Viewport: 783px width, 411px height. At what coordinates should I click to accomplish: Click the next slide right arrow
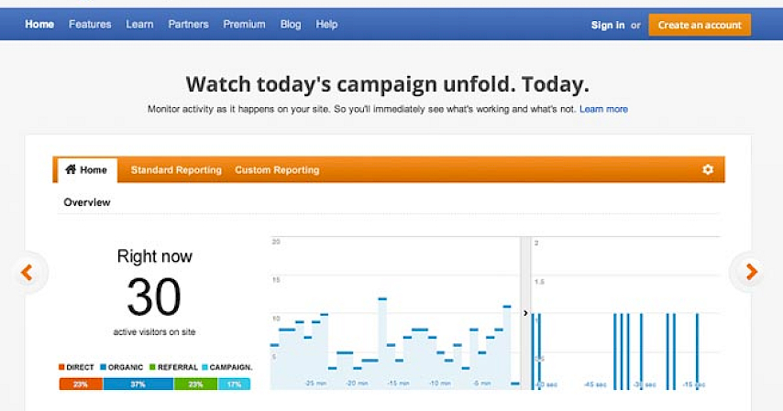(x=751, y=272)
